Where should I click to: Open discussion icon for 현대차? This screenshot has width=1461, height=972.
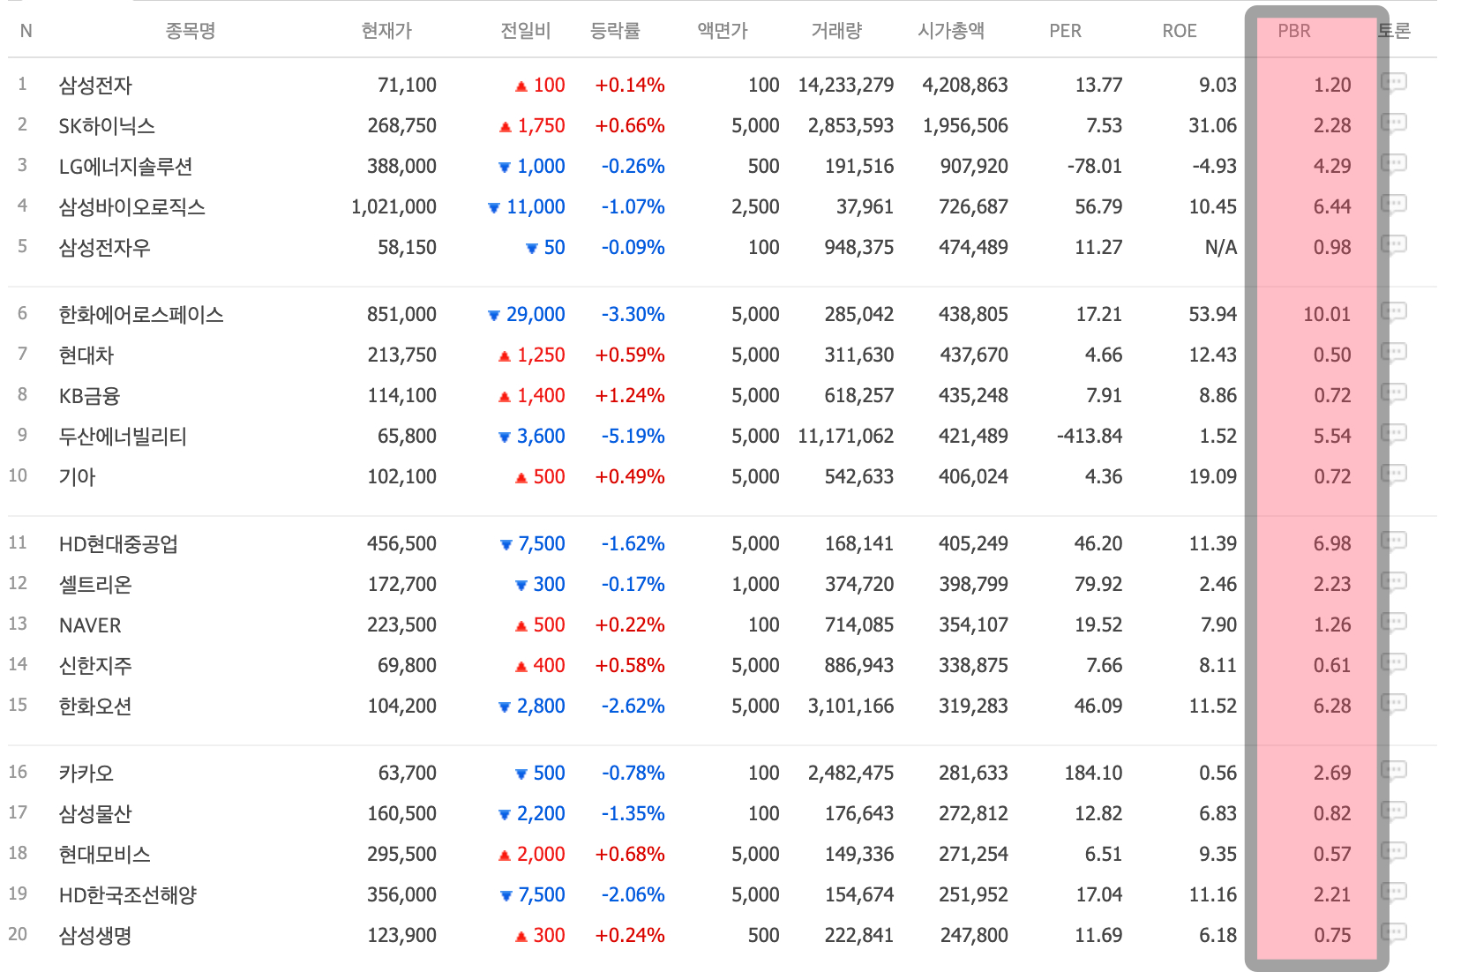point(1394,354)
